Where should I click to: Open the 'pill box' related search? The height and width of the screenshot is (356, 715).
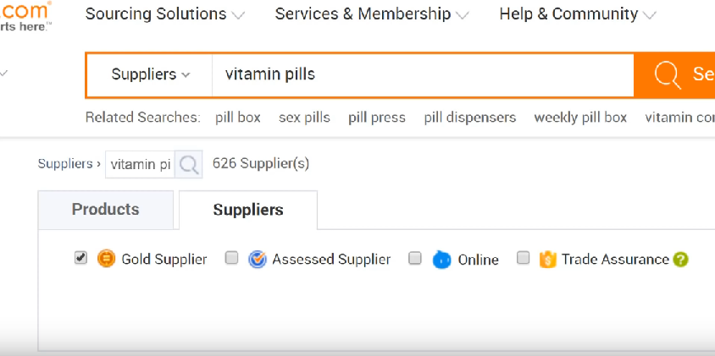pyautogui.click(x=237, y=118)
